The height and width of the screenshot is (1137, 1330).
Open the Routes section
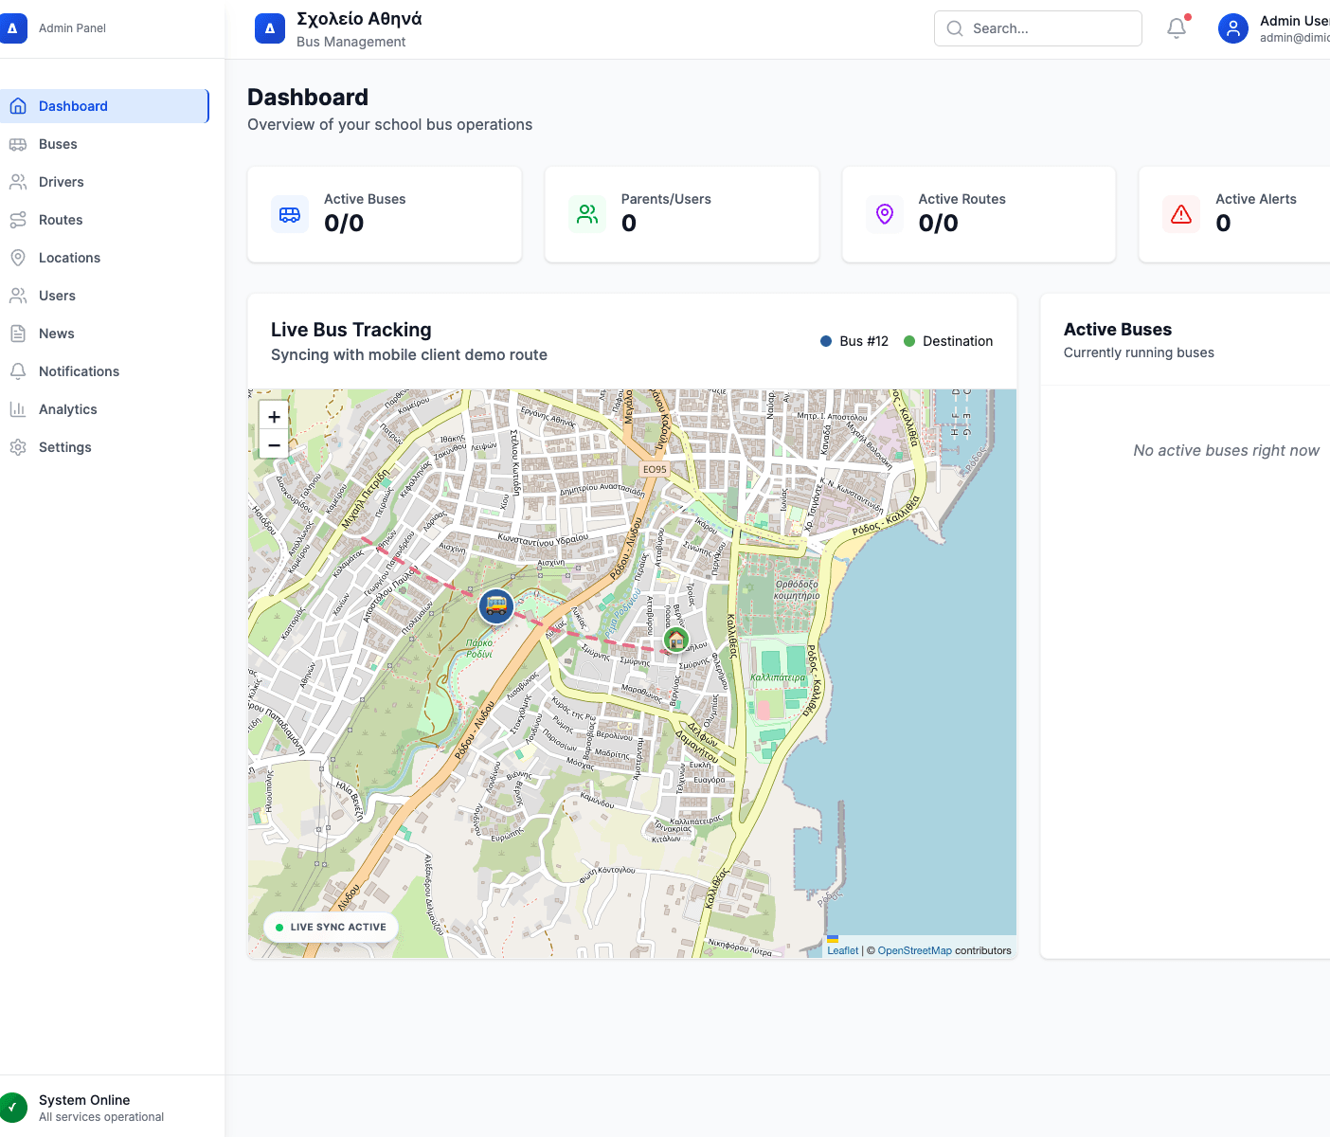coord(60,219)
